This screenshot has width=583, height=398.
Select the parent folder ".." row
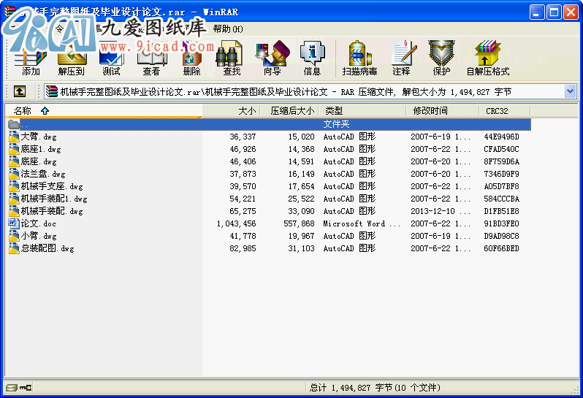tap(25, 124)
